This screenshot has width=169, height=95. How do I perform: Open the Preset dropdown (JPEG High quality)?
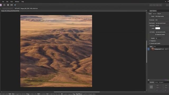coord(162,16)
